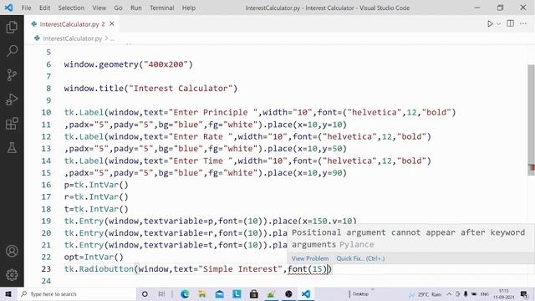The height and width of the screenshot is (301, 535).
Task: Switch to Visual Studio Code on the taskbar
Action: (306, 293)
